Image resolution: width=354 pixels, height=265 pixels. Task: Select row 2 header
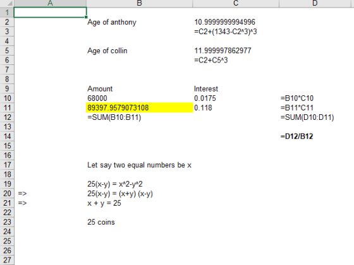pyautogui.click(x=7, y=22)
